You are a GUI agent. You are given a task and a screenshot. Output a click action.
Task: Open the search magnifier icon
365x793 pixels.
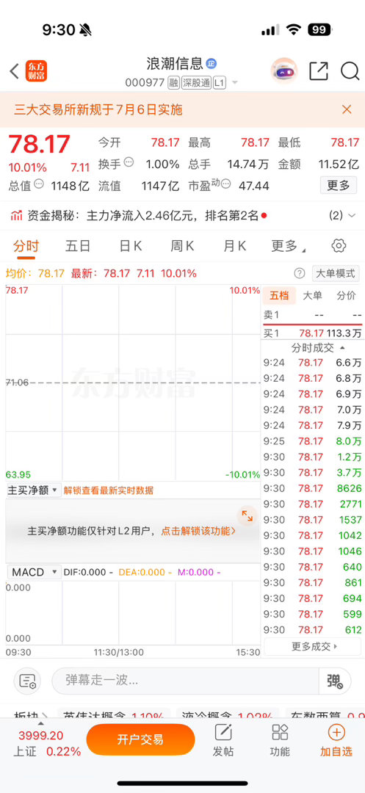350,71
